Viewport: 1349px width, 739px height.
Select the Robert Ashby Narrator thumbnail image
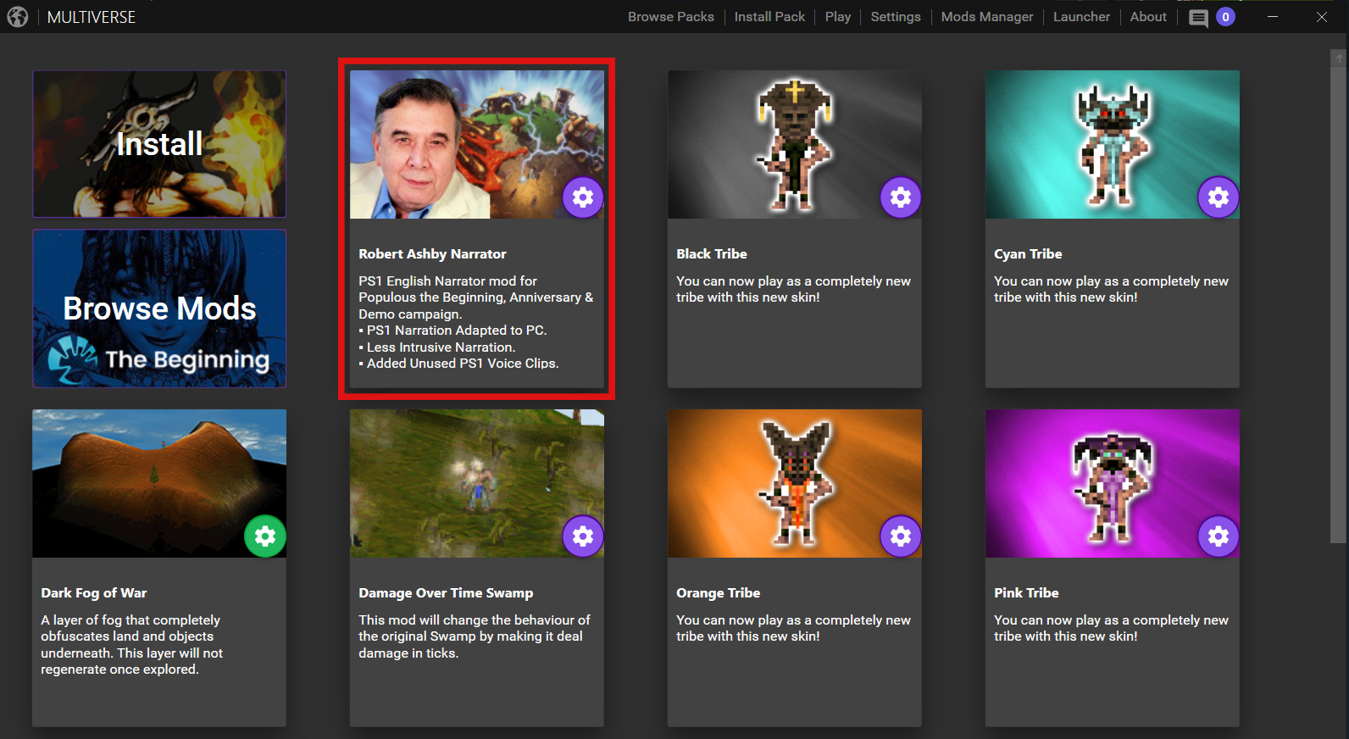pyautogui.click(x=477, y=144)
